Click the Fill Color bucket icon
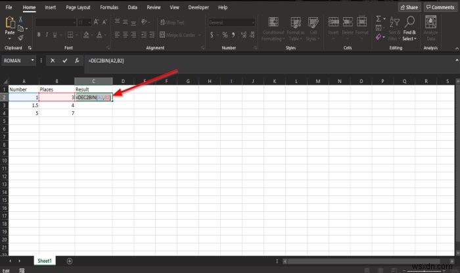460x273 pixels. pos(86,35)
